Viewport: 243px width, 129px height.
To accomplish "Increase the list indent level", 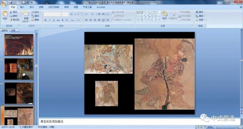I will 103,14.
